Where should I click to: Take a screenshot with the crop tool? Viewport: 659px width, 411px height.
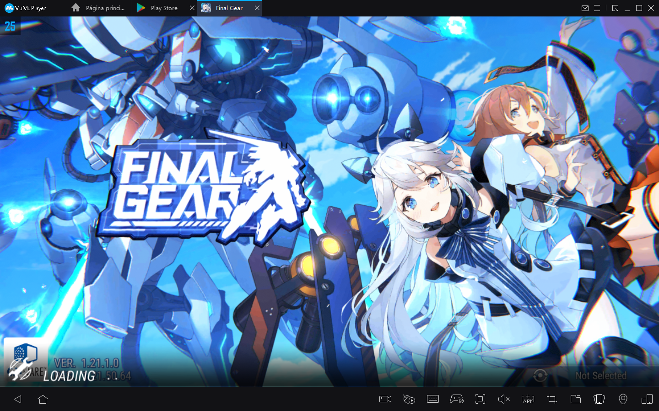click(x=551, y=399)
